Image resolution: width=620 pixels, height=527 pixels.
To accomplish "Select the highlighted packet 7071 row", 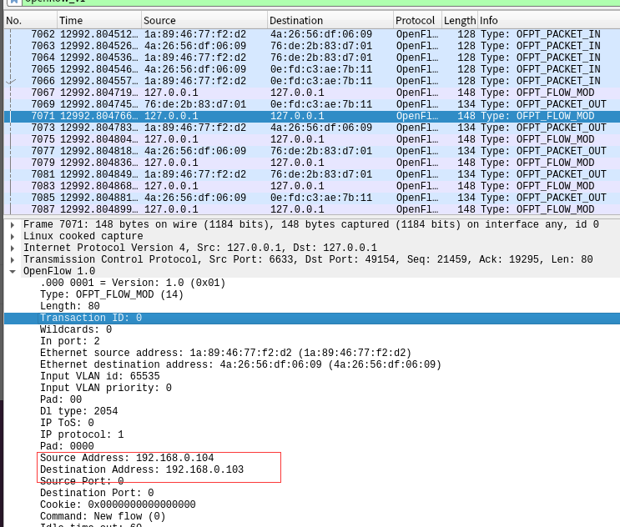I will [x=312, y=116].
